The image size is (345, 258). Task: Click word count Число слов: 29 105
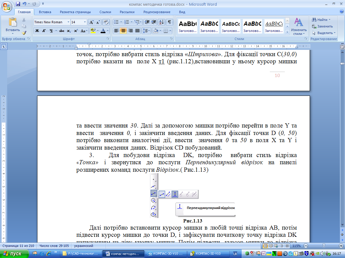click(x=54, y=246)
